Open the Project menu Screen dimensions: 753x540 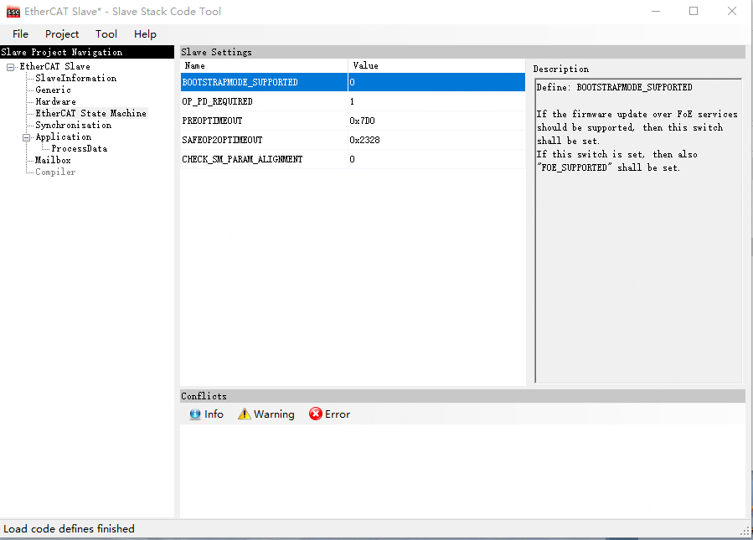(x=62, y=34)
